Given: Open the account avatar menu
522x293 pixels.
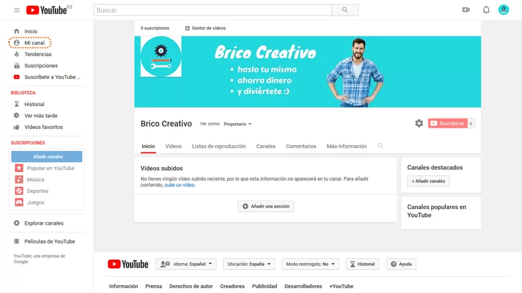Looking at the screenshot, I should [x=503, y=10].
